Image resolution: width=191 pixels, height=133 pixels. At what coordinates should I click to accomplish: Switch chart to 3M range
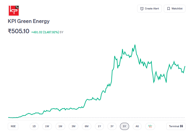(x=73, y=126)
